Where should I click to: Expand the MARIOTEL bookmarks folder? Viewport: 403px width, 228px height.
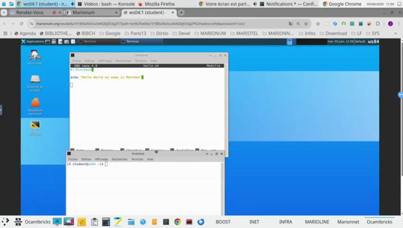click(x=244, y=34)
